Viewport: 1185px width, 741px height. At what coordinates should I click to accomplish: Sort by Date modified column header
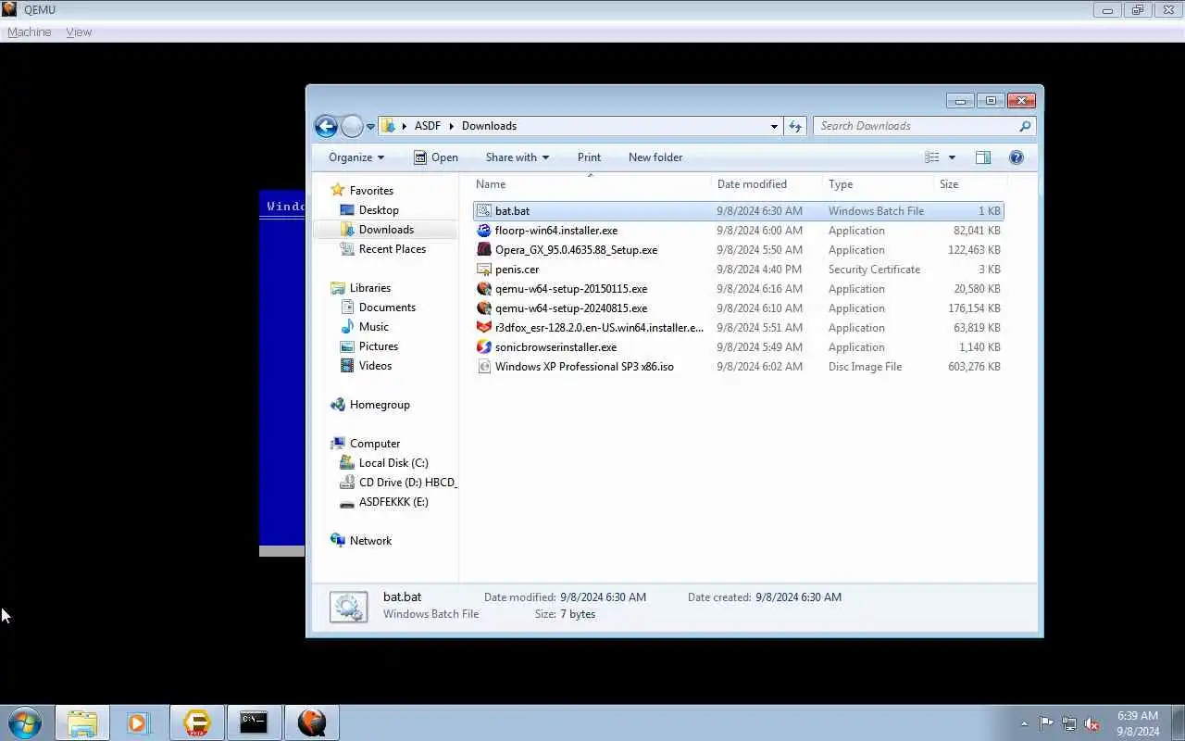tap(767, 184)
